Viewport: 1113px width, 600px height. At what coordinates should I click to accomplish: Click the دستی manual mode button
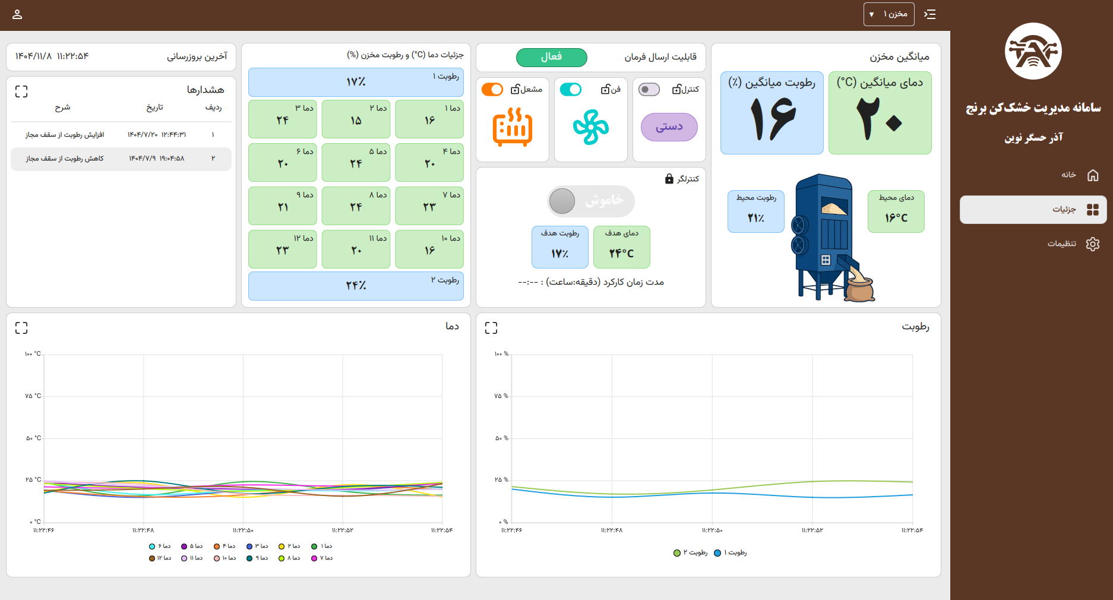coord(669,127)
